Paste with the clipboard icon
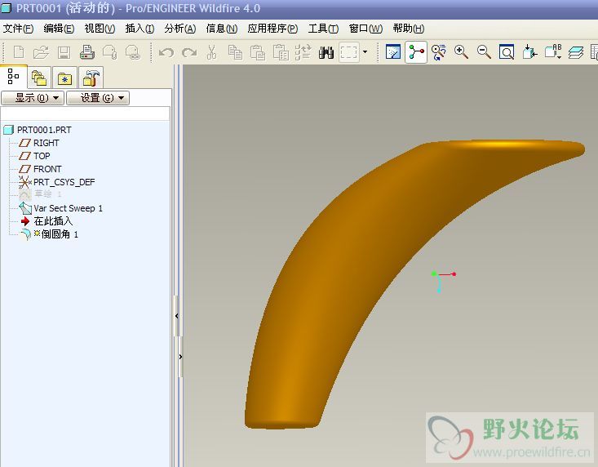 click(x=258, y=52)
